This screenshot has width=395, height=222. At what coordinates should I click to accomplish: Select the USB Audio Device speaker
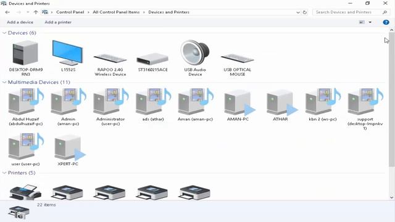pyautogui.click(x=195, y=52)
